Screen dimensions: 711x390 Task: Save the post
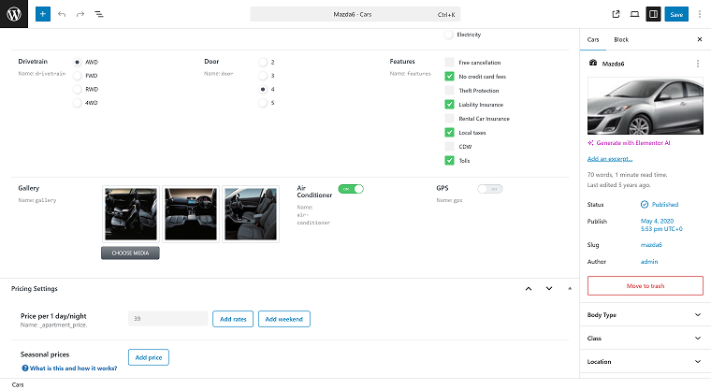tap(676, 14)
